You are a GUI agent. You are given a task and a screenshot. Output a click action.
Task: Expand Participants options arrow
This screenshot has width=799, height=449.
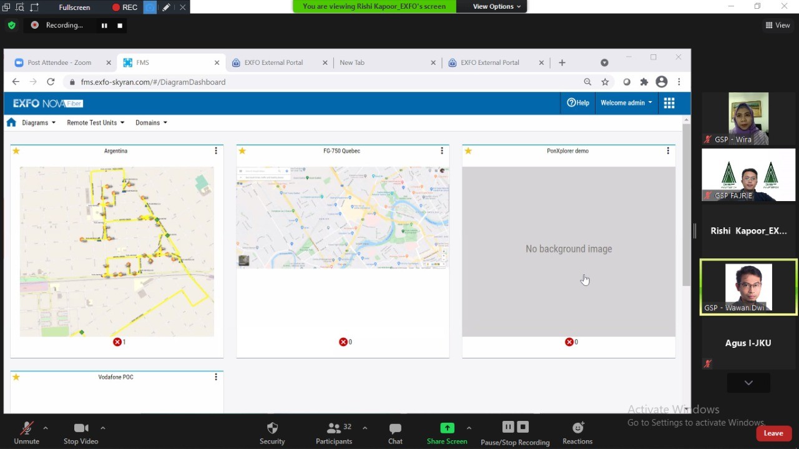365,428
